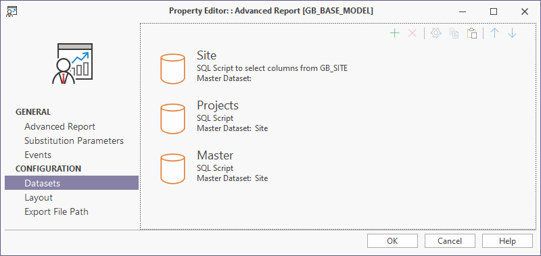Open the Export File Path section
541x256 pixels.
[56, 211]
